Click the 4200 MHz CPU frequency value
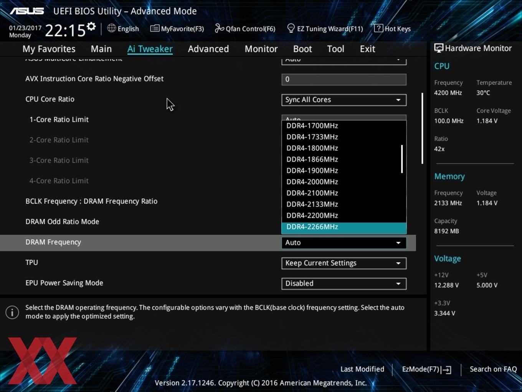522x392 pixels. coord(448,93)
